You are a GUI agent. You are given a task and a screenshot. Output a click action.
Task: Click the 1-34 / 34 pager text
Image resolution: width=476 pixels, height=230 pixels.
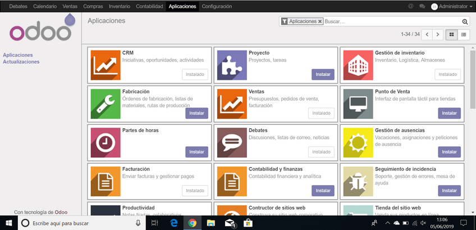410,34
